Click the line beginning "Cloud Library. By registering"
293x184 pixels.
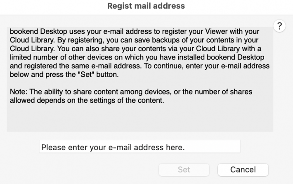(134, 40)
